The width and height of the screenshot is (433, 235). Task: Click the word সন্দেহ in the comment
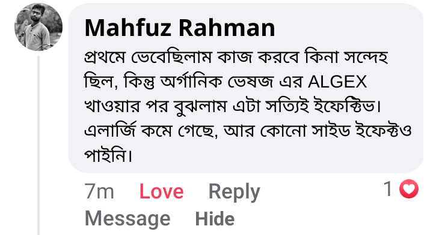click(366, 58)
